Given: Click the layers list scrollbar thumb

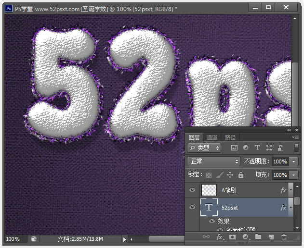Looking at the screenshot, I should tap(297, 201).
